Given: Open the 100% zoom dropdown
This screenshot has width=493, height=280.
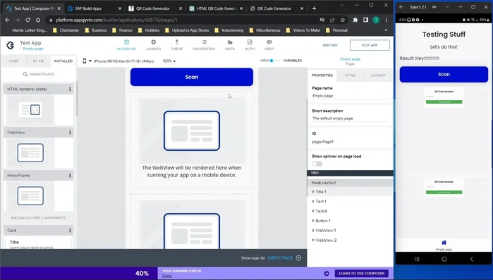Looking at the screenshot, I should tap(169, 61).
